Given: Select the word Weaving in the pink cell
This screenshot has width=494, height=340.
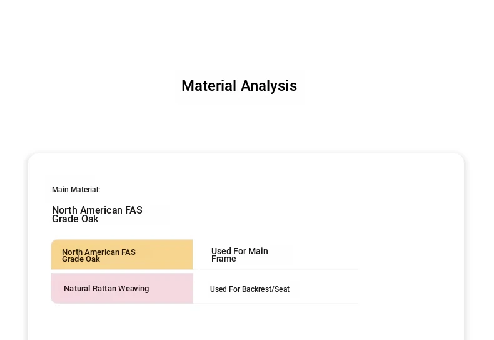Looking at the screenshot, I should (134, 289).
